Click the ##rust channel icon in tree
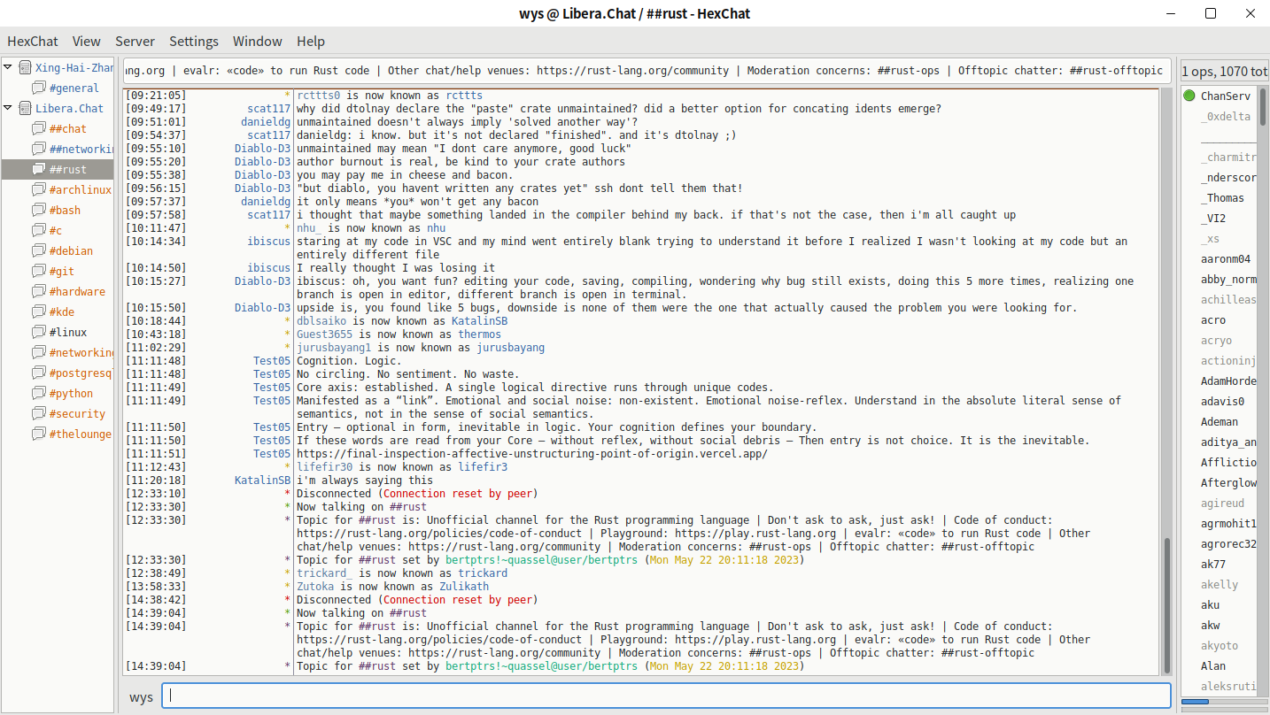The height and width of the screenshot is (715, 1270). click(39, 169)
